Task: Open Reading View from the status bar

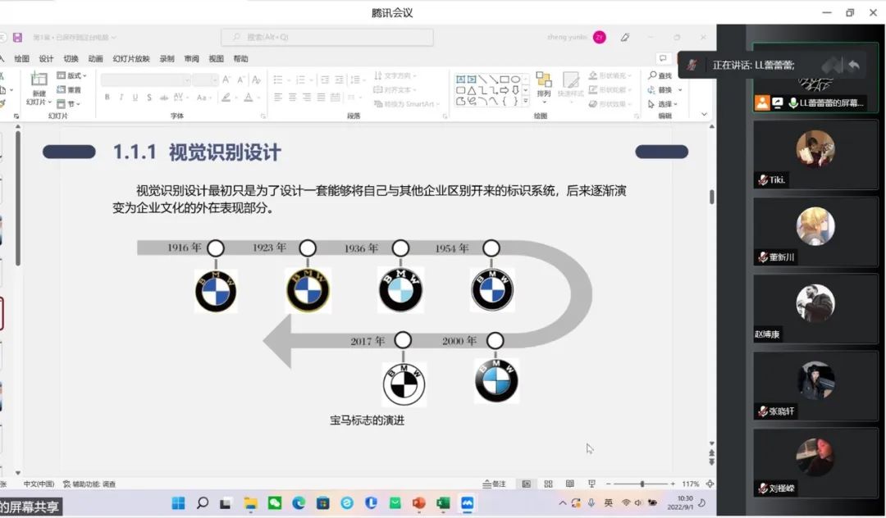Action: 569,484
